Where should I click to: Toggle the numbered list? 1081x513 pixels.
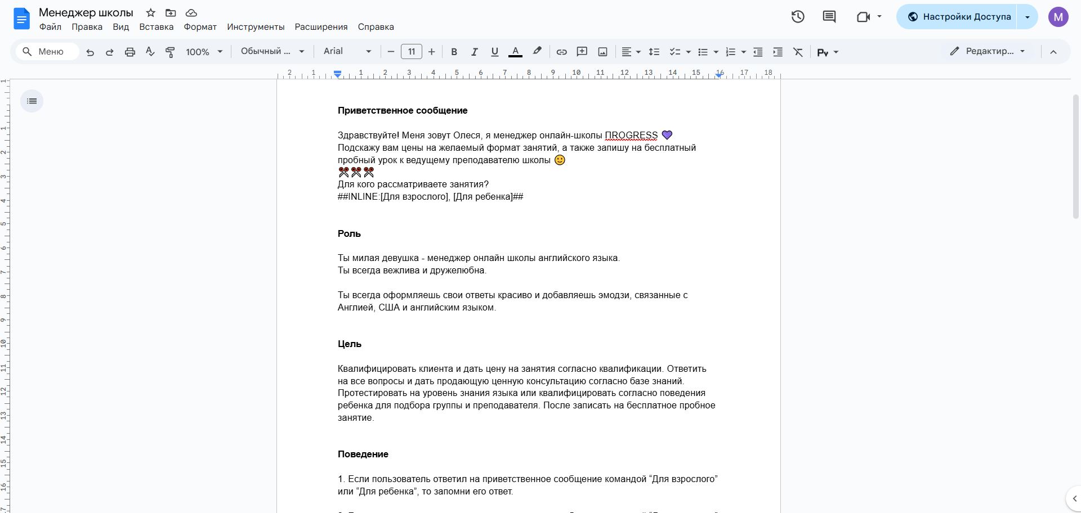pos(730,52)
